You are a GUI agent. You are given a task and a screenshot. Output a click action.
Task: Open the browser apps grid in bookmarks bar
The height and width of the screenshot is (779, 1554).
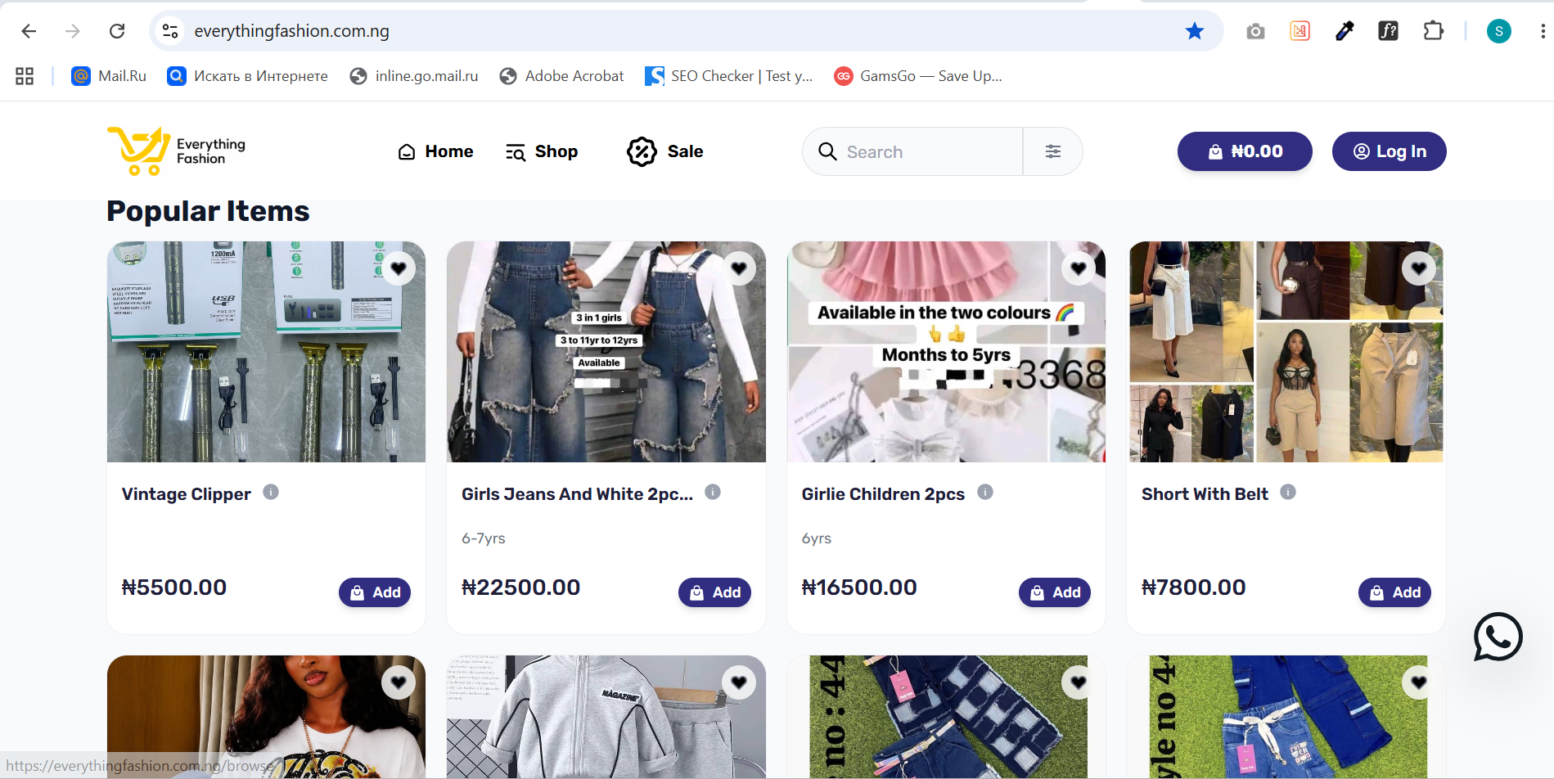click(x=25, y=76)
